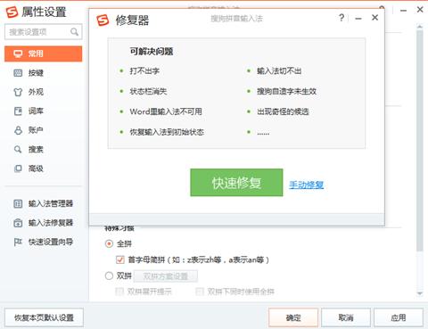Toggle 双拼下同时使用全拼 checkbox

[200, 292]
